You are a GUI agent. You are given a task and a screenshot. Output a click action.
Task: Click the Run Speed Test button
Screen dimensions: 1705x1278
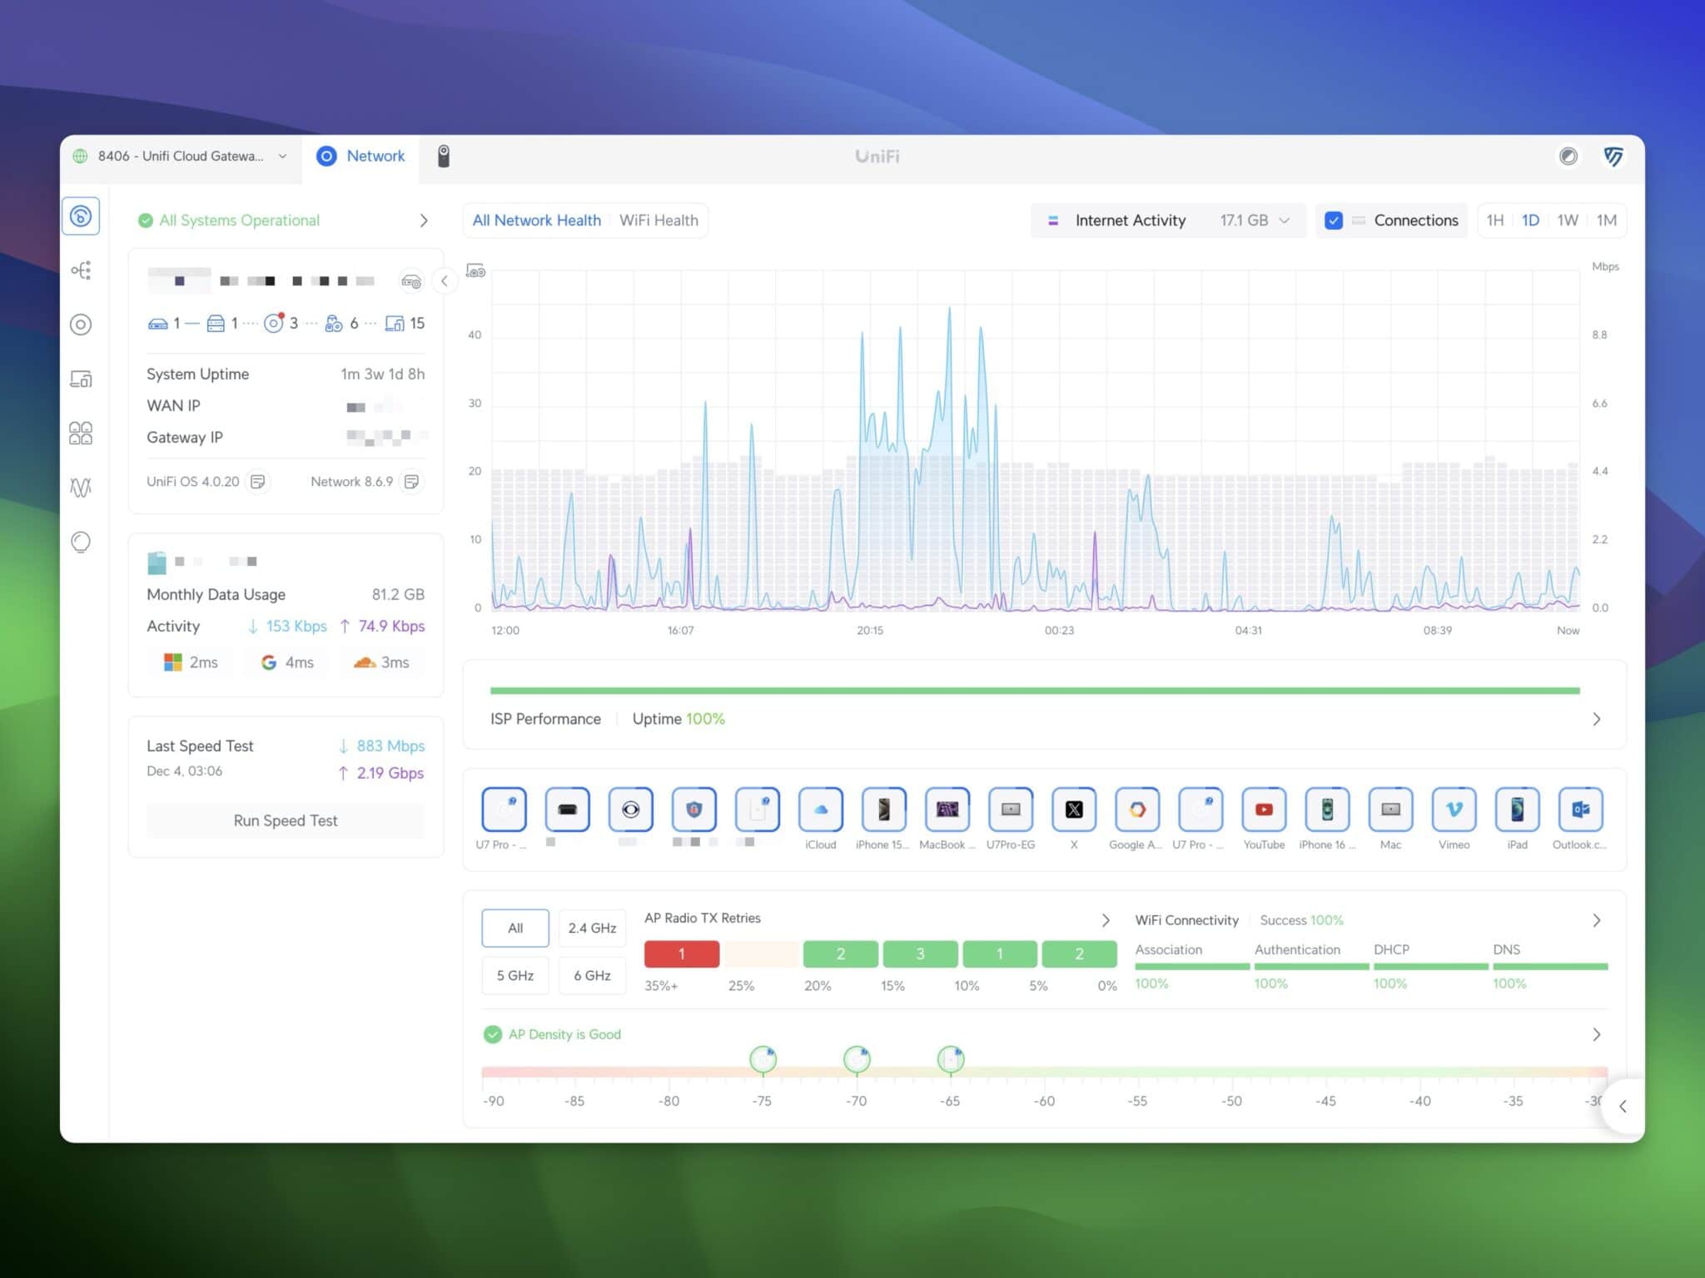click(285, 820)
